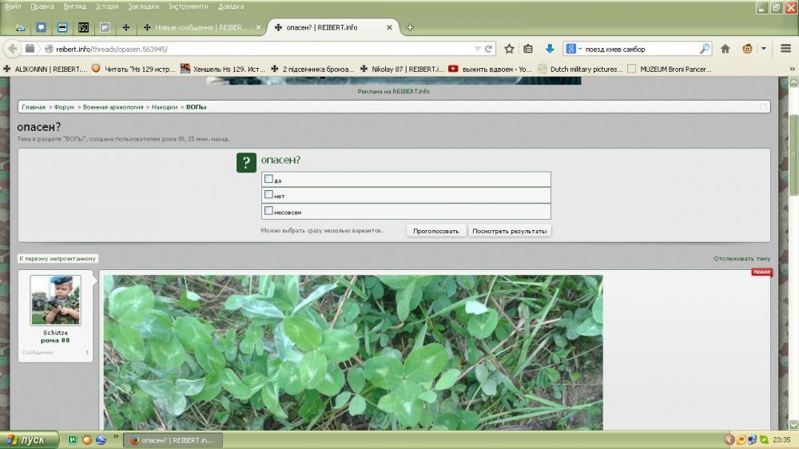This screenshot has height=449, width=799.
Task: Open the Firefox hamburger menu
Action: tap(785, 49)
